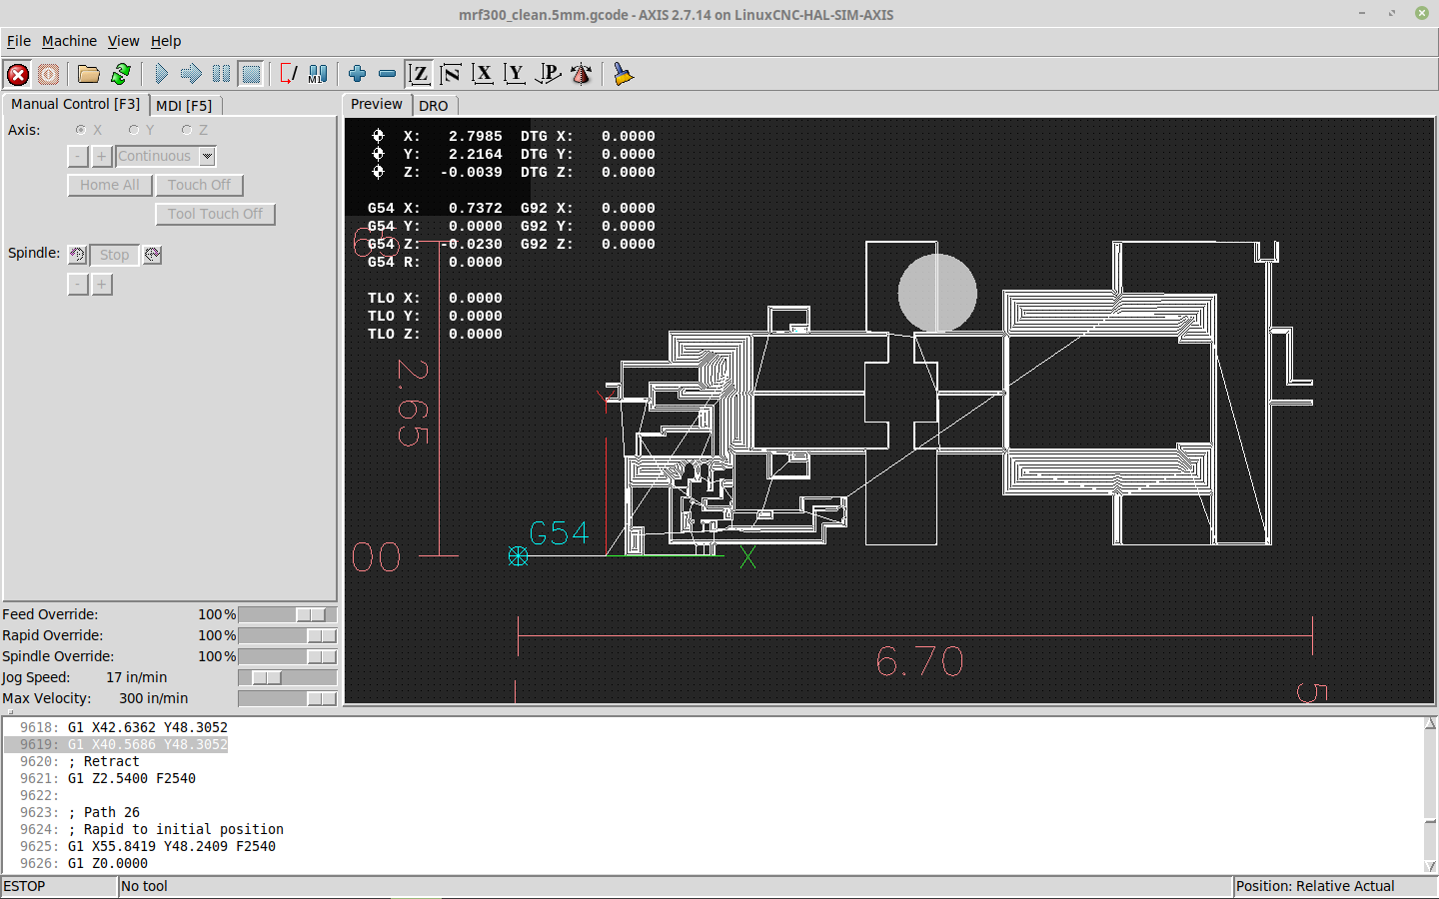Toggle optional pause M1 icon

click(318, 74)
